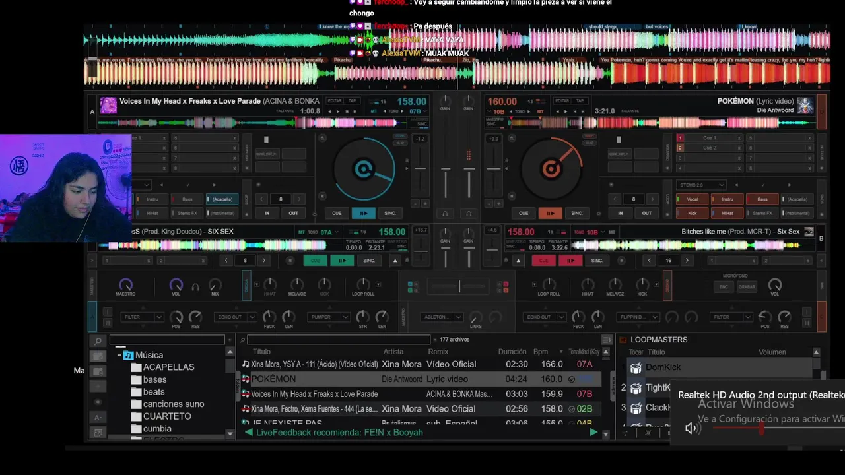Open ABLETON master effect dropdown

(x=441, y=317)
